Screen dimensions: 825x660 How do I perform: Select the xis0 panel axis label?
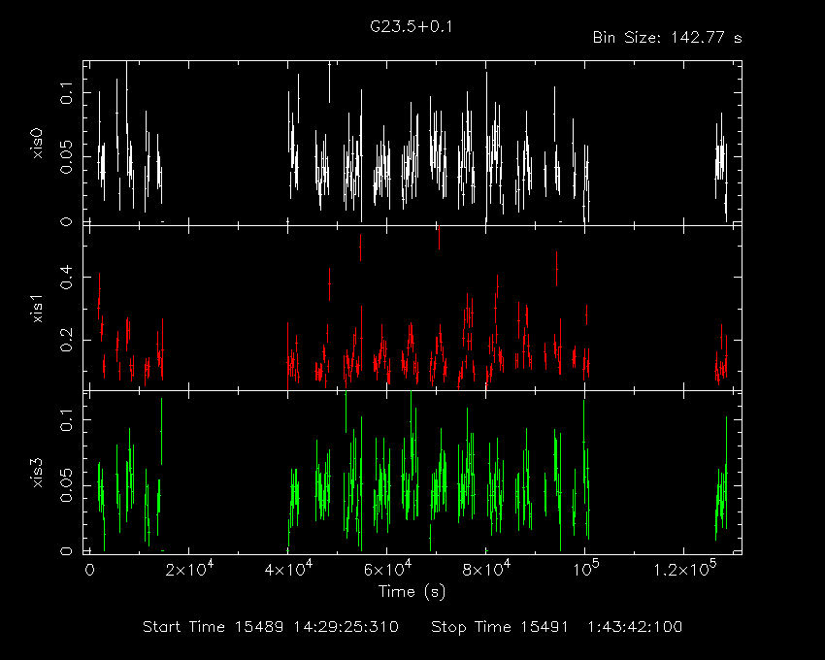37,144
